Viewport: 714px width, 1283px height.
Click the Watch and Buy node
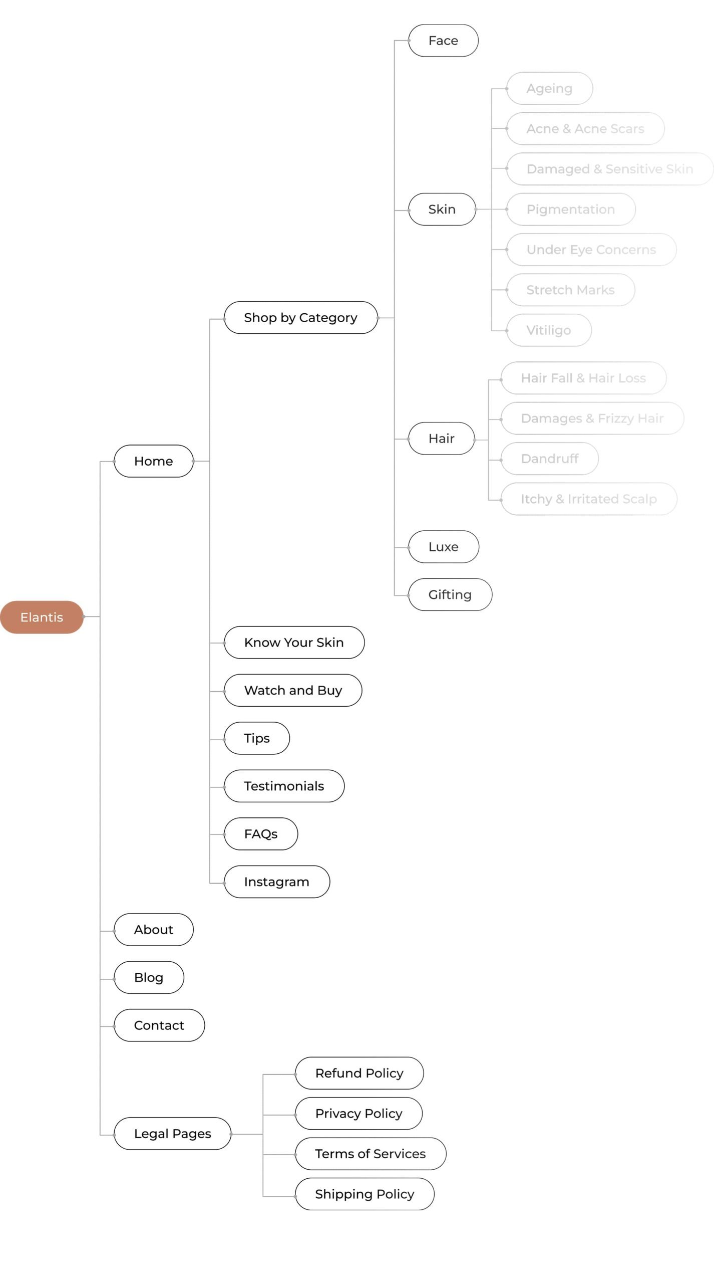[293, 690]
